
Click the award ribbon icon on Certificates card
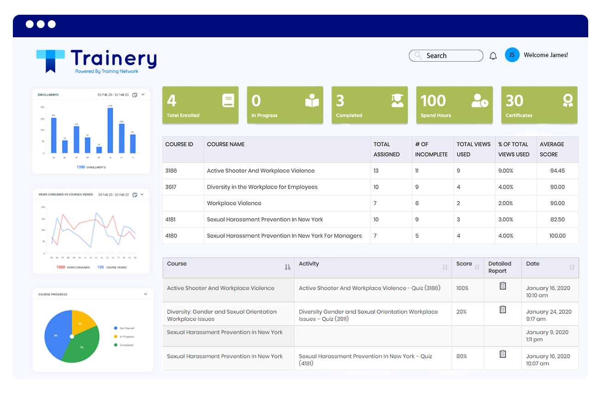(x=568, y=100)
